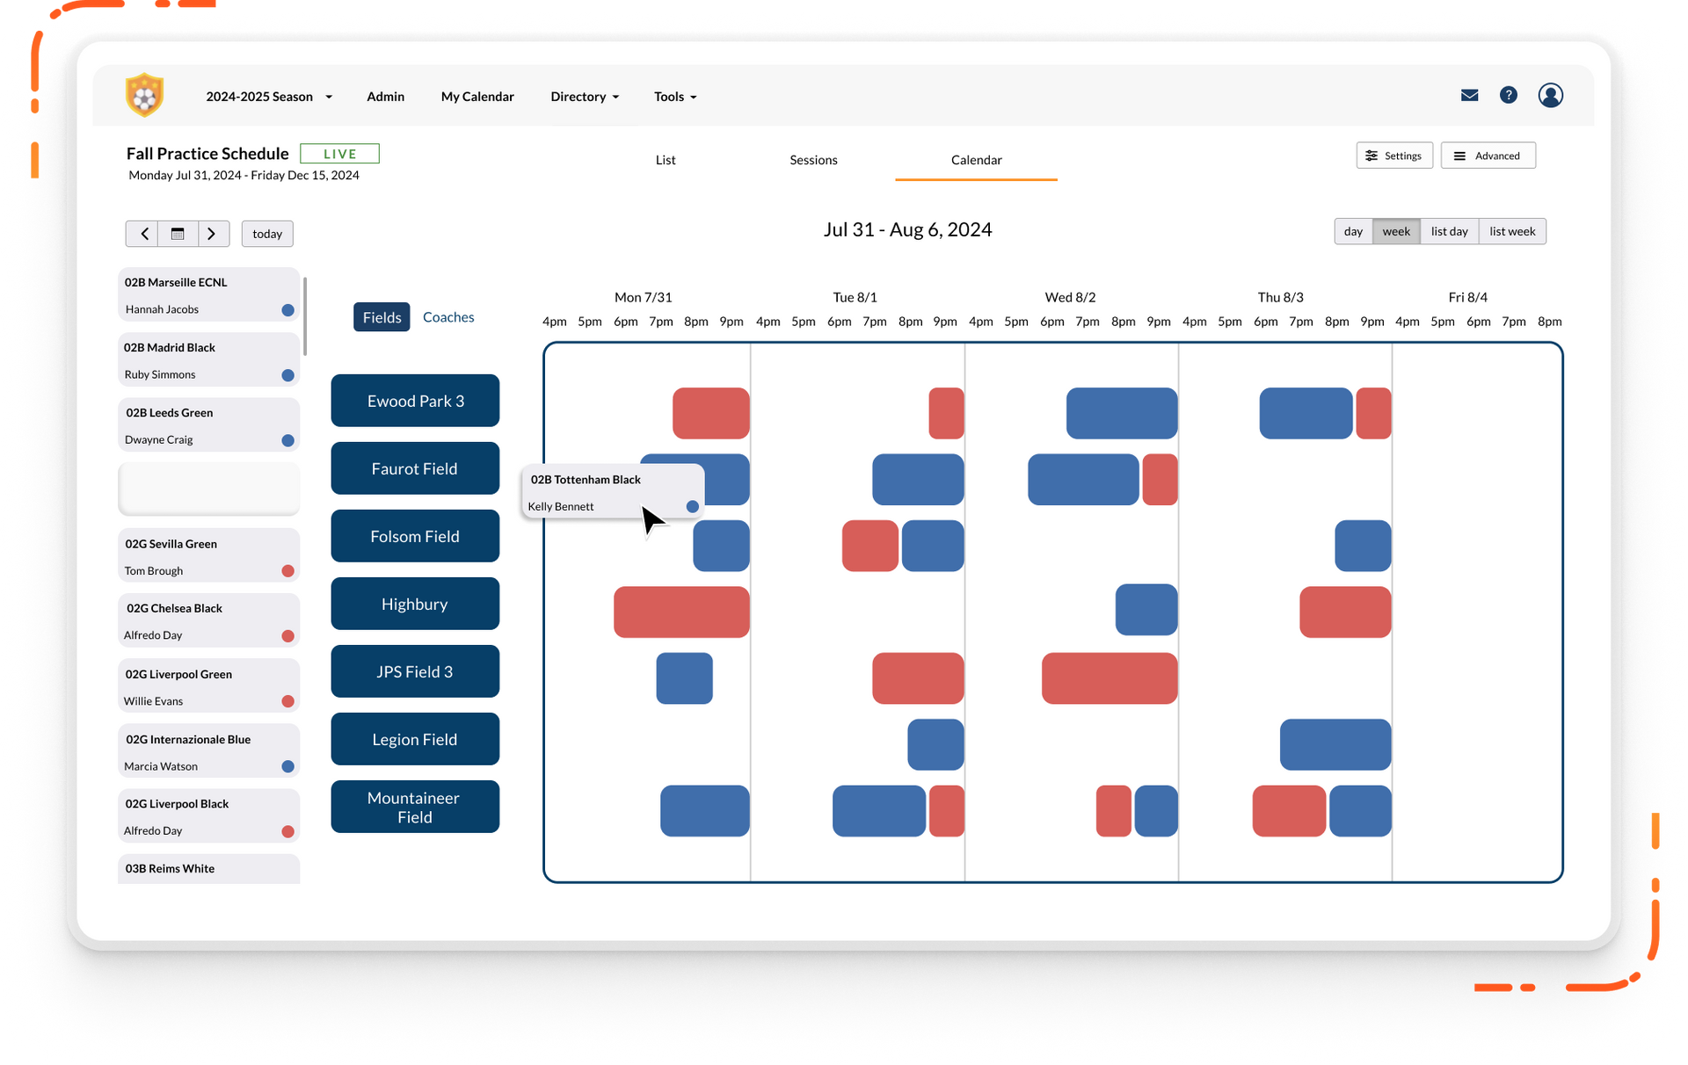Switch to week view mode

coord(1394,231)
